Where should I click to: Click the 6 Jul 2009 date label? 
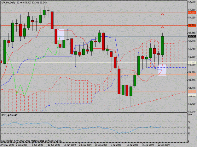point(116,145)
